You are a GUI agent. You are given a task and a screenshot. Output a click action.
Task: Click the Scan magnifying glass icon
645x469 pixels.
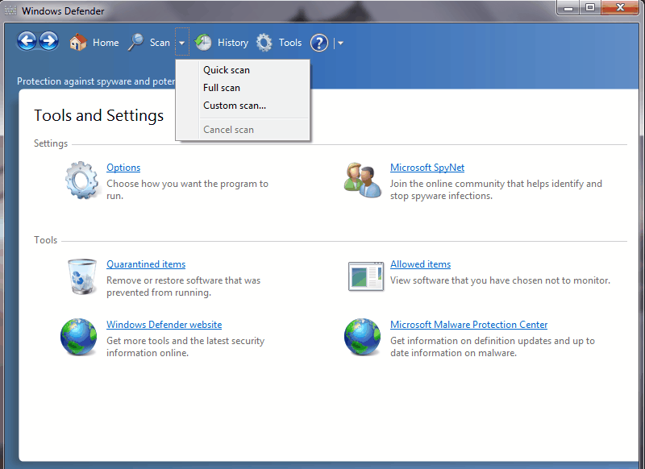135,43
